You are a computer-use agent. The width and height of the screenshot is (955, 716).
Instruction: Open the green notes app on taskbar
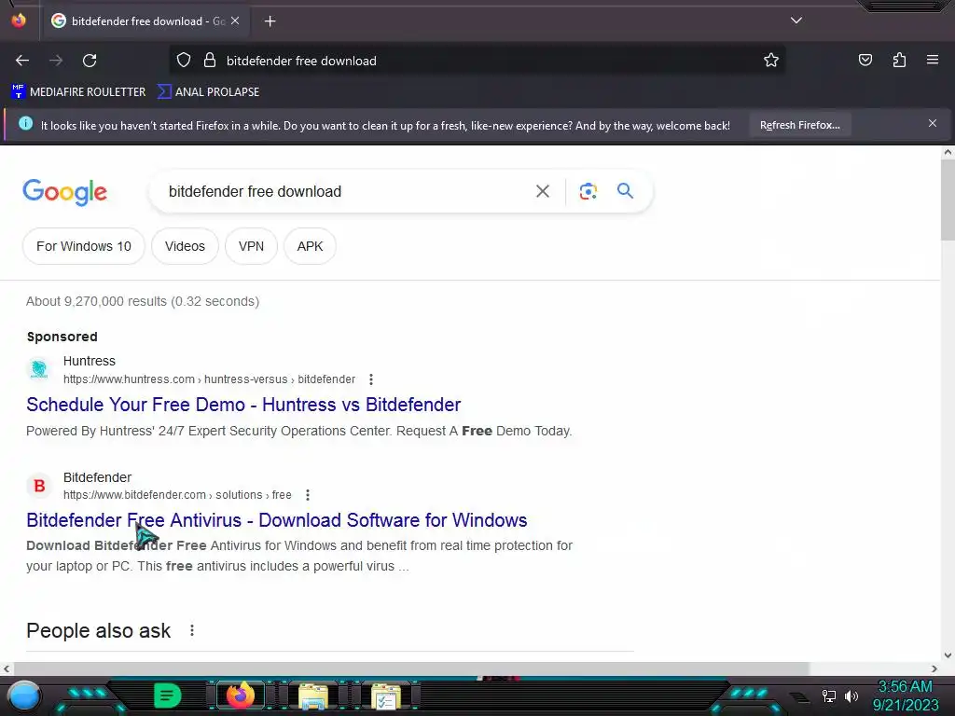pyautogui.click(x=167, y=695)
